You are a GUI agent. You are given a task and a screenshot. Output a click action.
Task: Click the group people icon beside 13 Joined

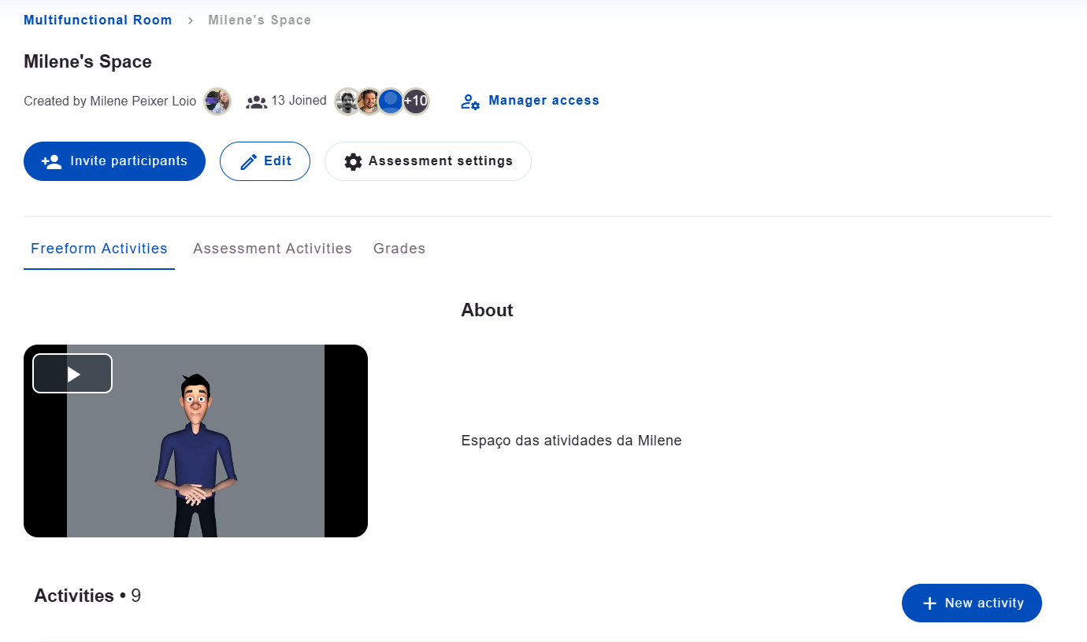[257, 101]
